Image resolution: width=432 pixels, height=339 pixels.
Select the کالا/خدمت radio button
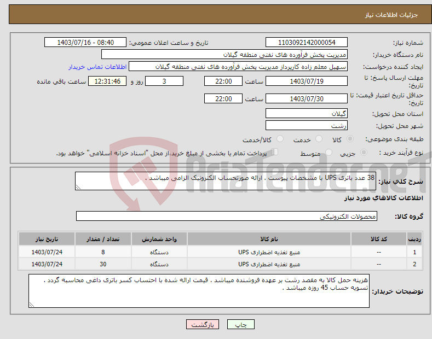click(x=280, y=139)
